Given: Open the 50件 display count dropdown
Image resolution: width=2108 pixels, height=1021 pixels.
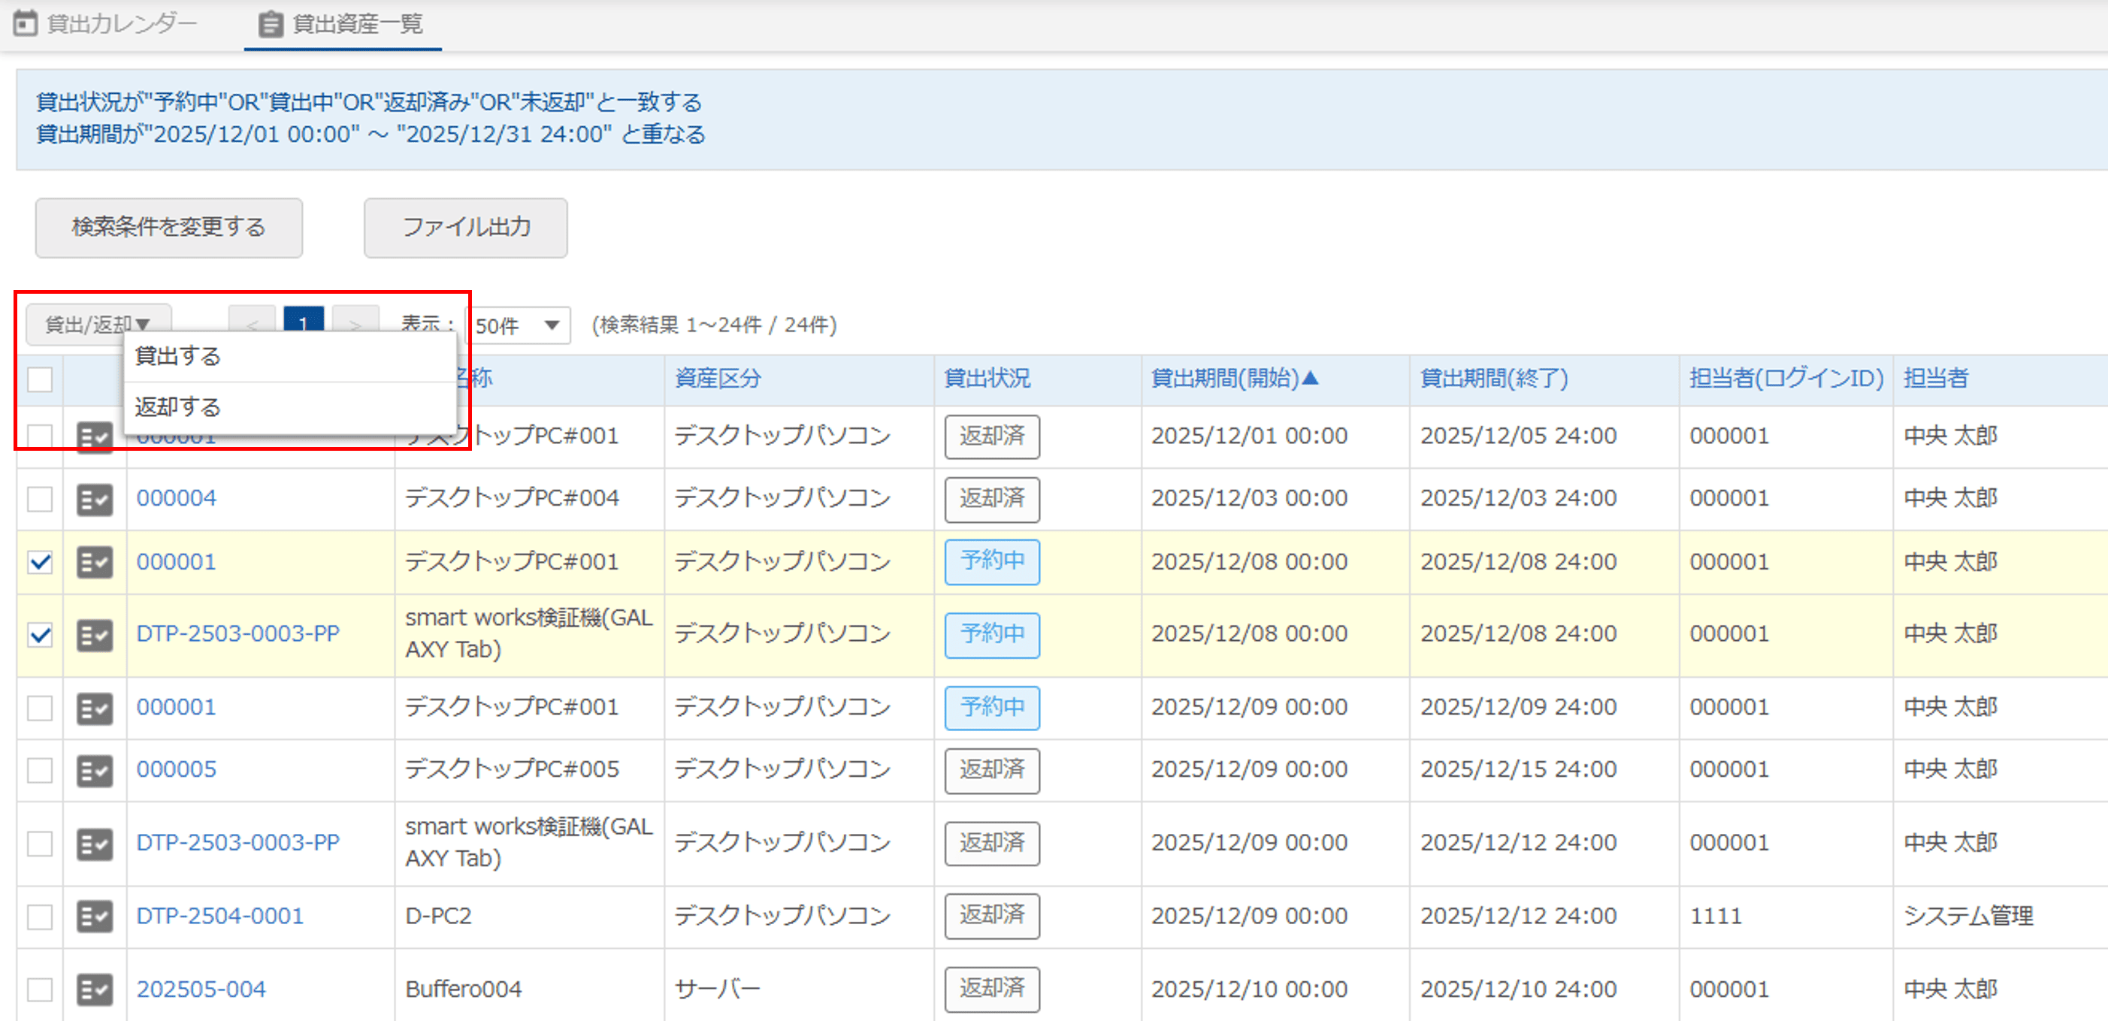Looking at the screenshot, I should point(517,325).
